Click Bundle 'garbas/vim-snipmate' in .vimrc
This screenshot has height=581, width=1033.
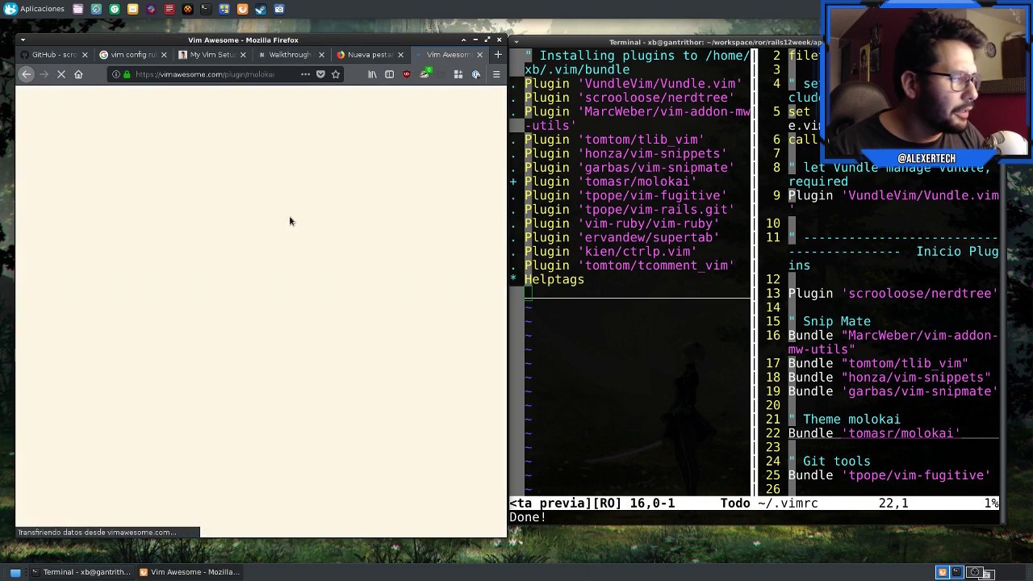[893, 391]
